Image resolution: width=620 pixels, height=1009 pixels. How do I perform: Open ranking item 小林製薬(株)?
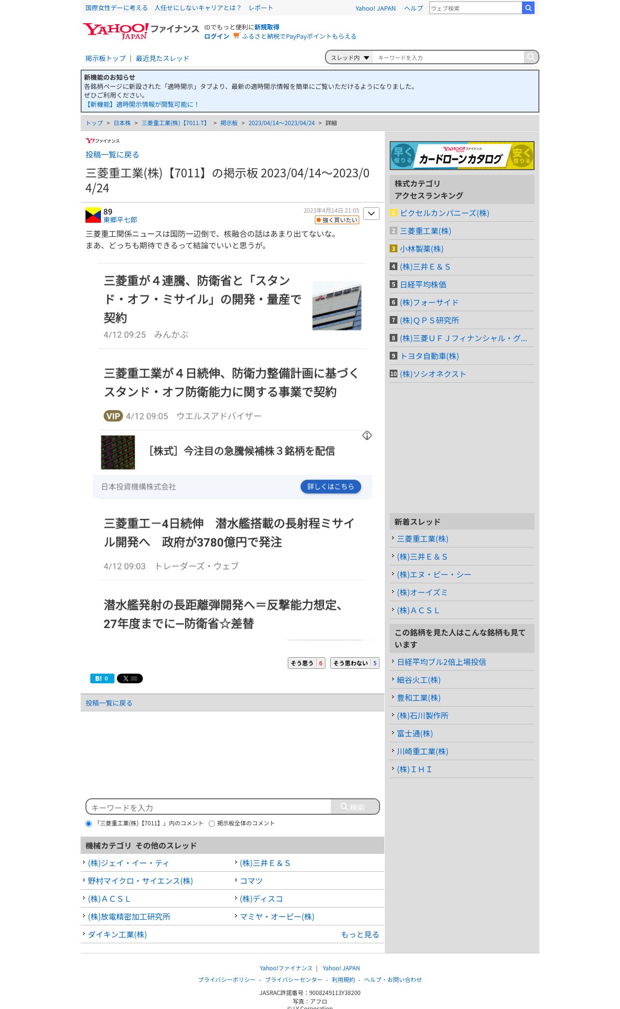[422, 249]
